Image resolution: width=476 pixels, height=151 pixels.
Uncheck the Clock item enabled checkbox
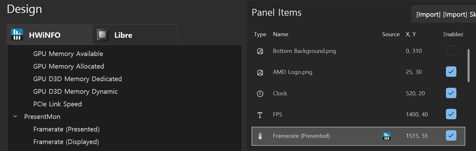tap(451, 93)
